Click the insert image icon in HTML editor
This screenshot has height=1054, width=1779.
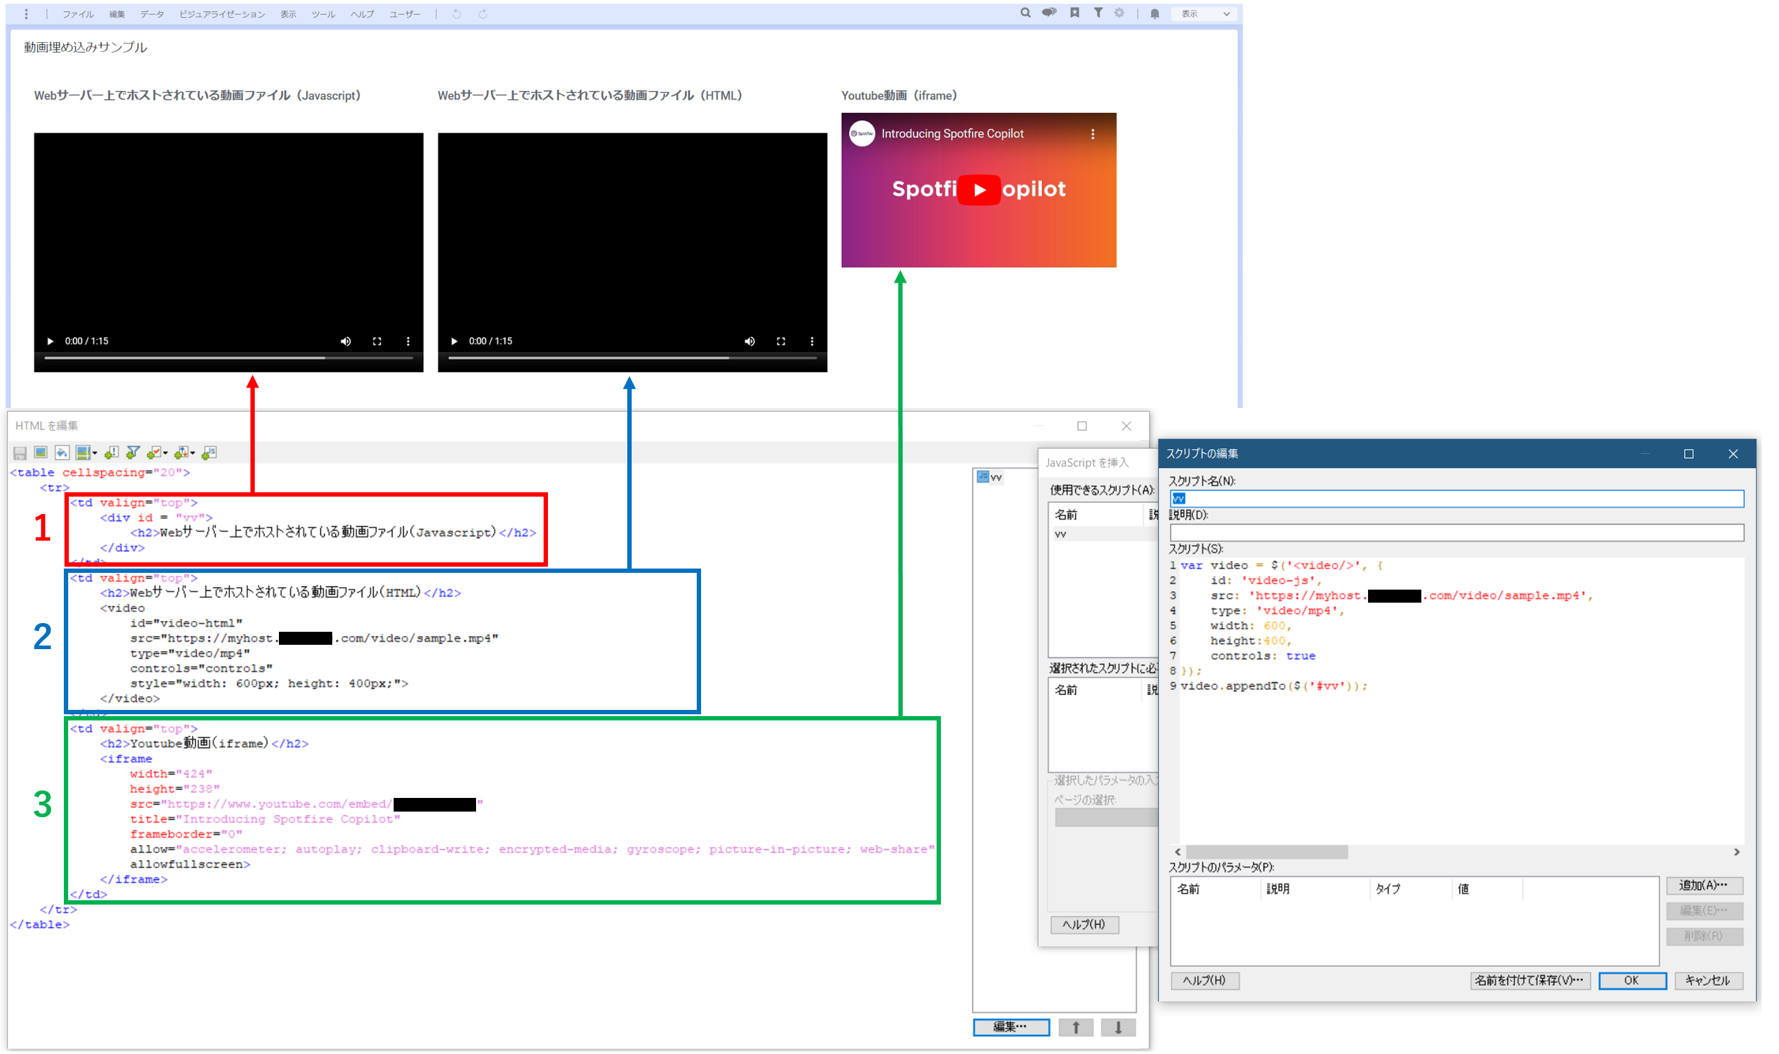pyautogui.click(x=40, y=453)
